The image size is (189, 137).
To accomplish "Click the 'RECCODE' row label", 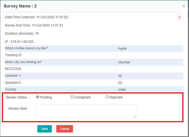I will (13, 69).
